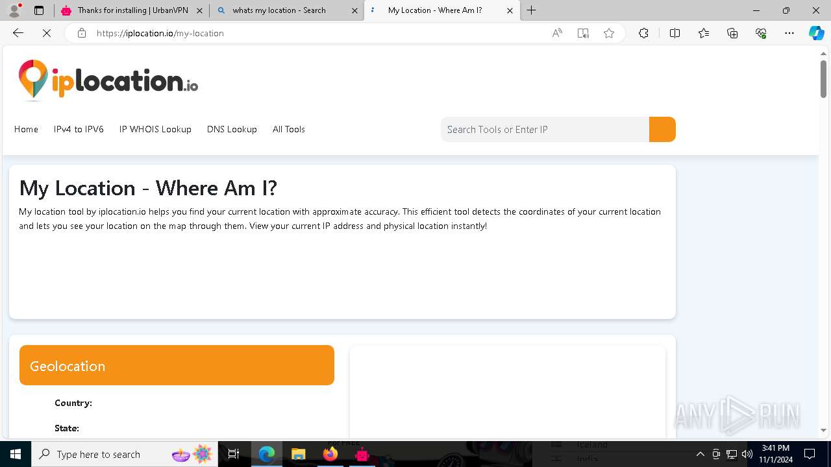This screenshot has height=467, width=831.
Task: Click the browser profile avatar icon
Action: pos(14,10)
